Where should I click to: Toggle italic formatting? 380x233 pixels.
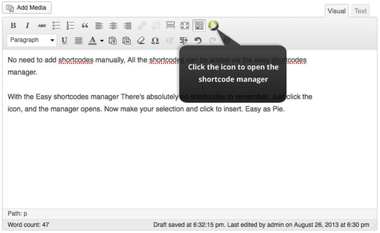pos(27,25)
